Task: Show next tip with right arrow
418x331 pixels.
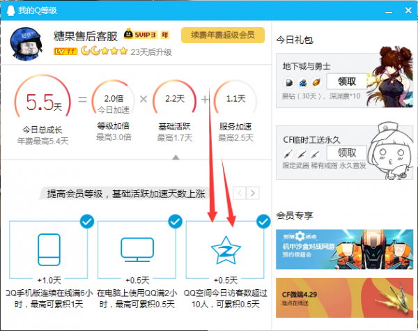Action: point(253,193)
